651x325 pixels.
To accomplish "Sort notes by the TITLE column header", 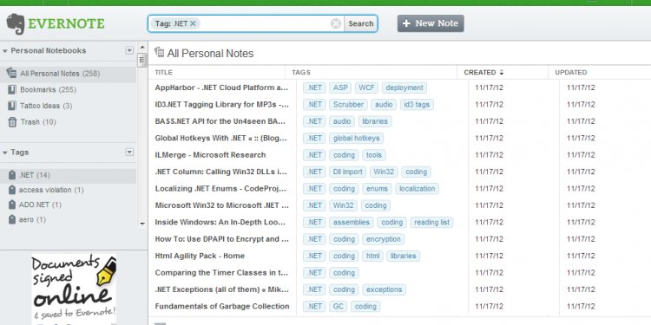I will pos(163,72).
